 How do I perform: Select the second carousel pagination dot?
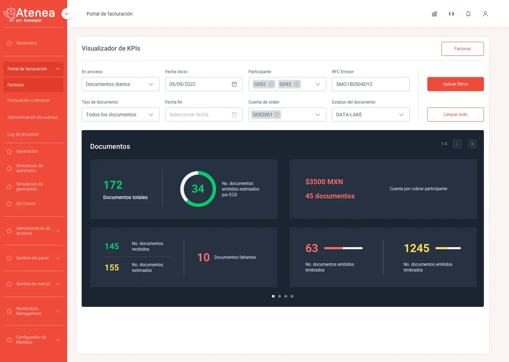tap(280, 296)
